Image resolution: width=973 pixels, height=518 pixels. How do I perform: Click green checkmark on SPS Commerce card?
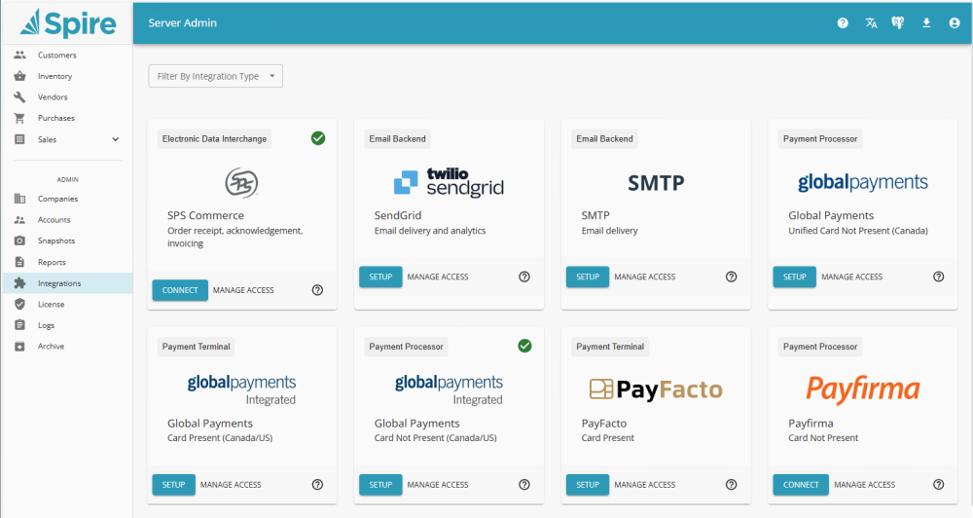(318, 138)
